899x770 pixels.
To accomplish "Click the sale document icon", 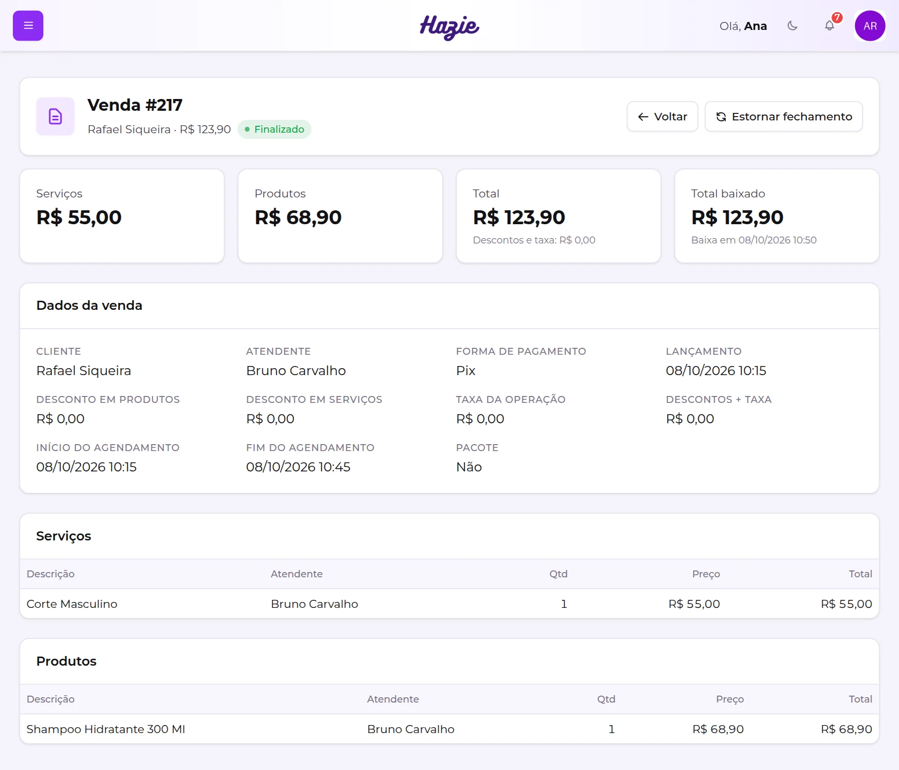I will 55,116.
